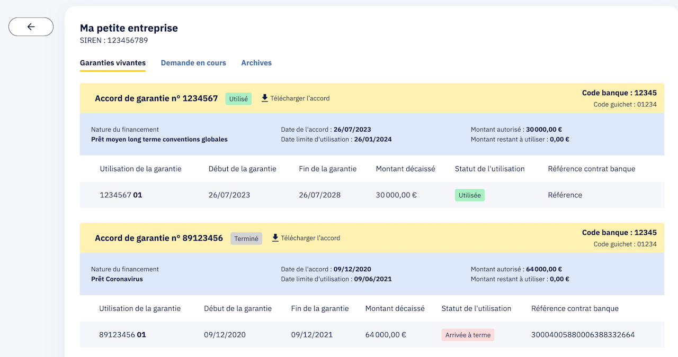Open the Archives tab
678x357 pixels.
[x=256, y=63]
